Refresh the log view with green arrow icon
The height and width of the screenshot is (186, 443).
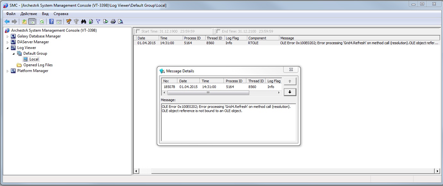[42, 21]
